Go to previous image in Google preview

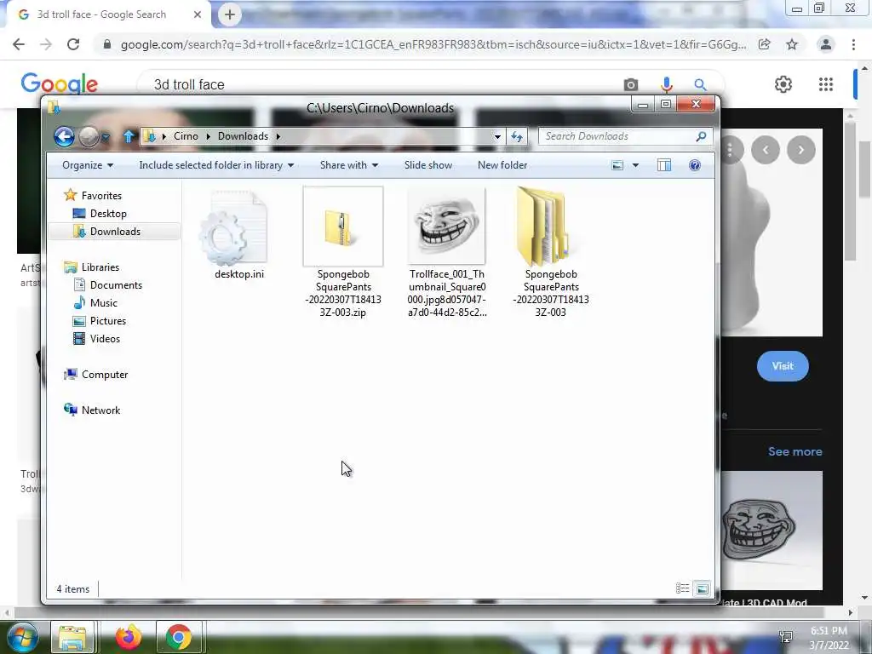click(x=766, y=150)
